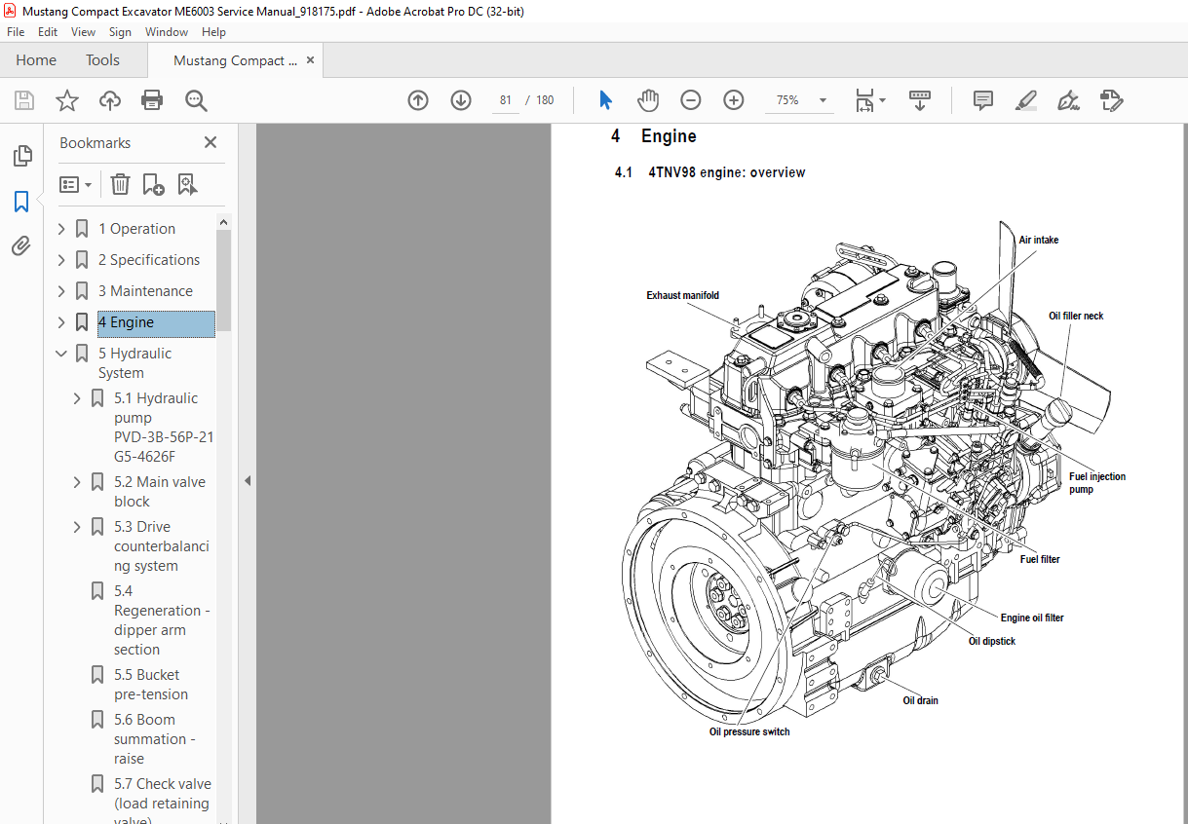This screenshot has width=1188, height=824.
Task: Open the Page Thumbnails panel icon
Action: click(21, 156)
